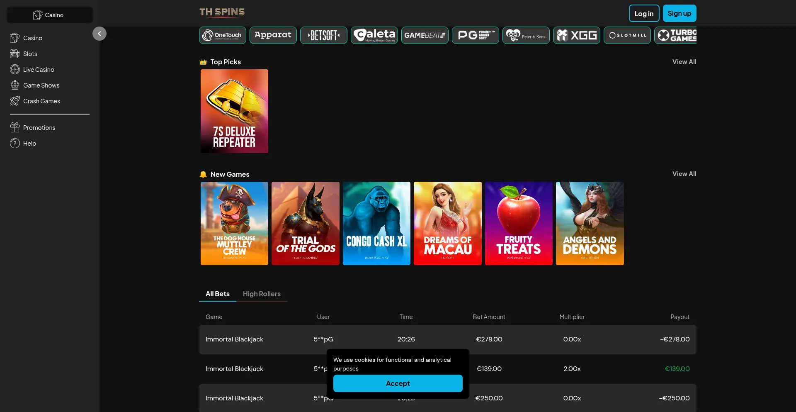Click the Promotions gift icon
Viewport: 796px width, 412px height.
15,128
